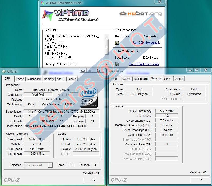Click the Core Speed 5347.1 MHz field
The width and height of the screenshot is (212, 186).
(x=37, y=139)
